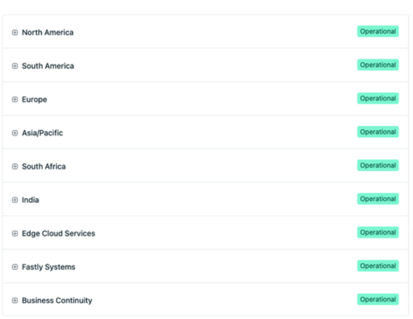Toggle the Fastly Systems plus icon
This screenshot has height=319, width=413.
[15, 267]
